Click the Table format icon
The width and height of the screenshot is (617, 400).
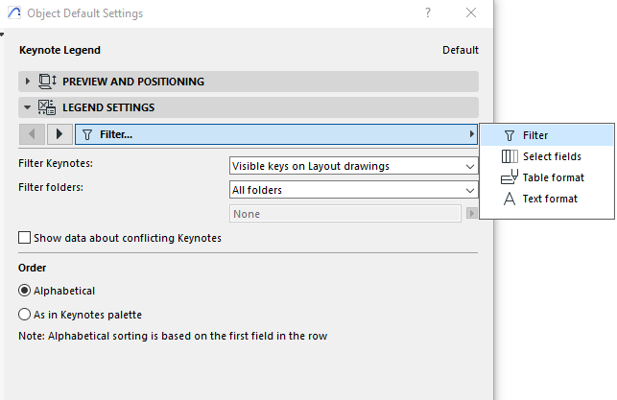[x=509, y=177]
